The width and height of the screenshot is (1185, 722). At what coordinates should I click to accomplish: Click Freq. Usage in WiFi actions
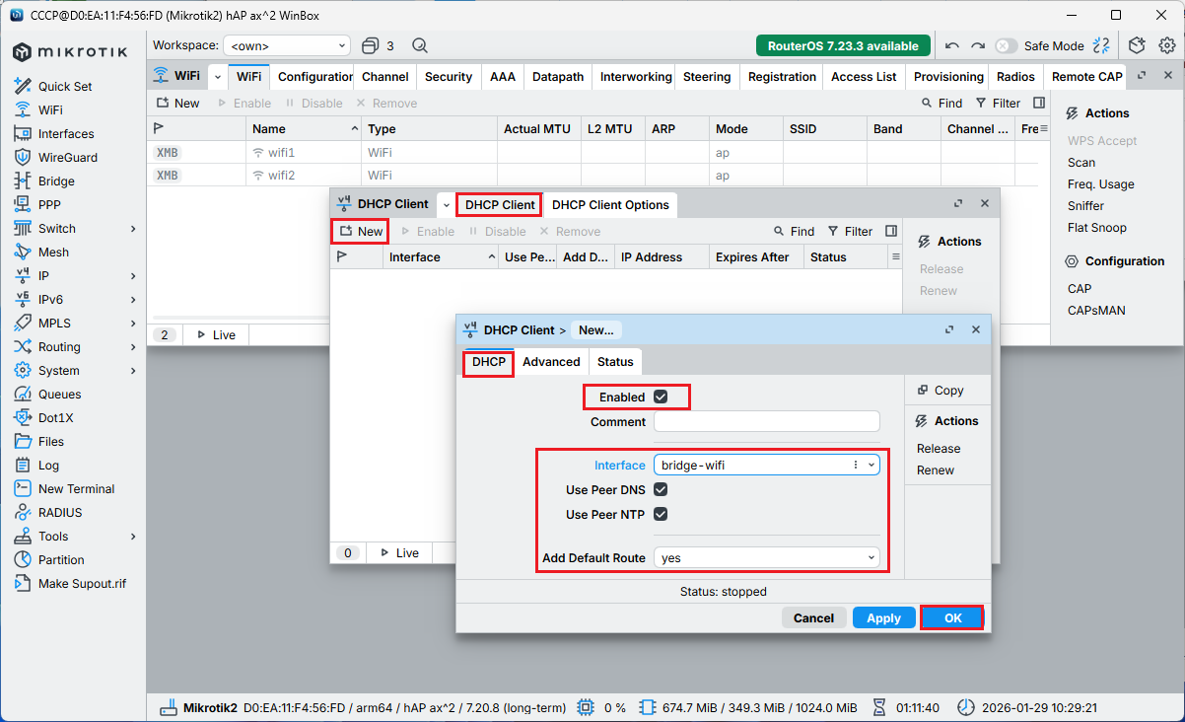coord(1100,183)
